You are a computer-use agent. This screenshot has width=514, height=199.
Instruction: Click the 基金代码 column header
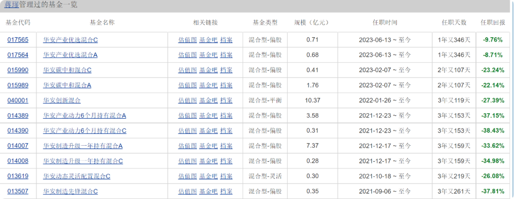pos(18,23)
